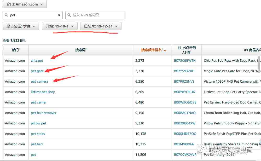Screen dimensions: 261x161
Task: Open ASIN link B000MD57OO
Action: (185, 134)
